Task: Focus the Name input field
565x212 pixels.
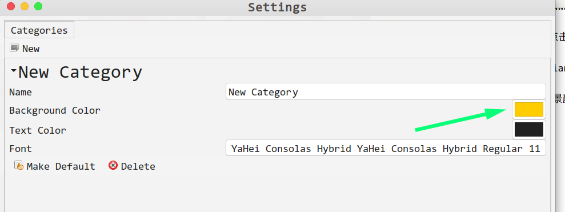Action: [386, 91]
